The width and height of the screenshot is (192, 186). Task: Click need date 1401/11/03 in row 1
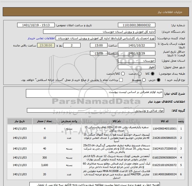point(20,129)
